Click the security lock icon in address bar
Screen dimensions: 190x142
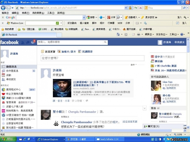(130, 8)
